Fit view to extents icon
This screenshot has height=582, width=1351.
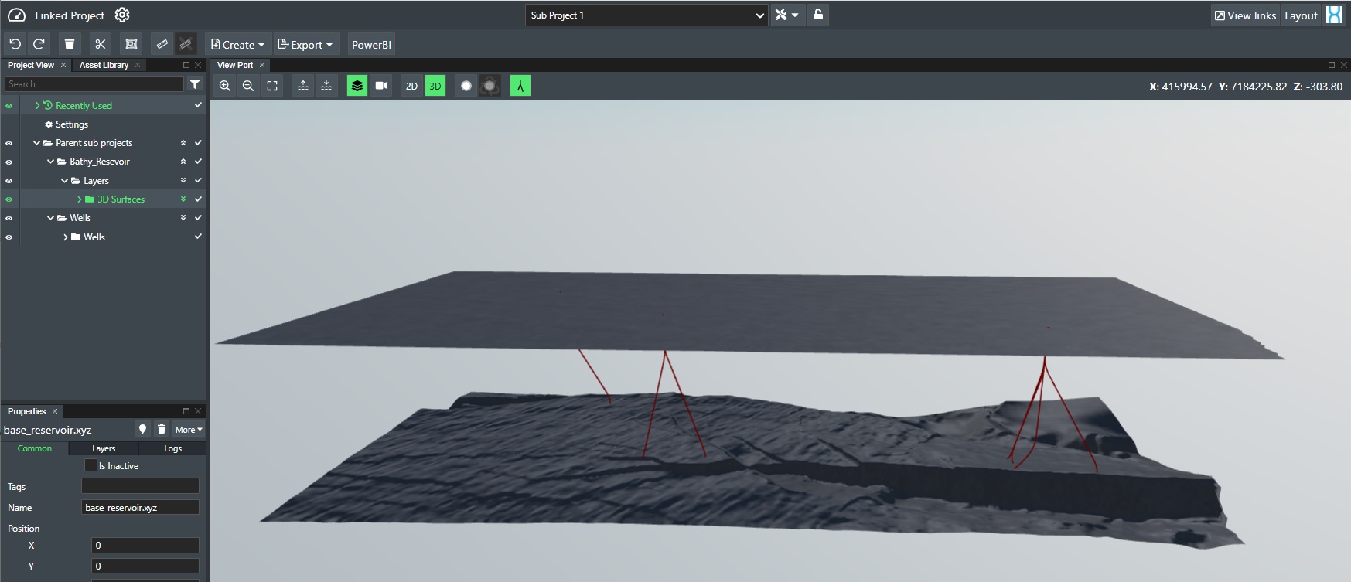coord(272,86)
